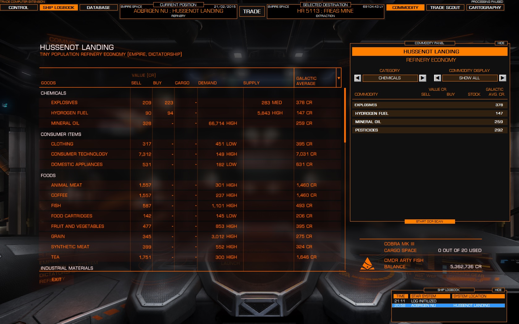
Task: Click the Explosives buy price 223
Action: pyautogui.click(x=169, y=103)
